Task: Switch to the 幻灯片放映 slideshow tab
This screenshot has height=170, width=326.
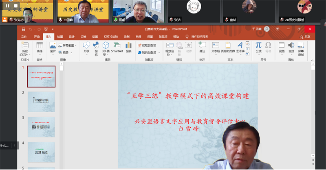Action: pos(111,37)
